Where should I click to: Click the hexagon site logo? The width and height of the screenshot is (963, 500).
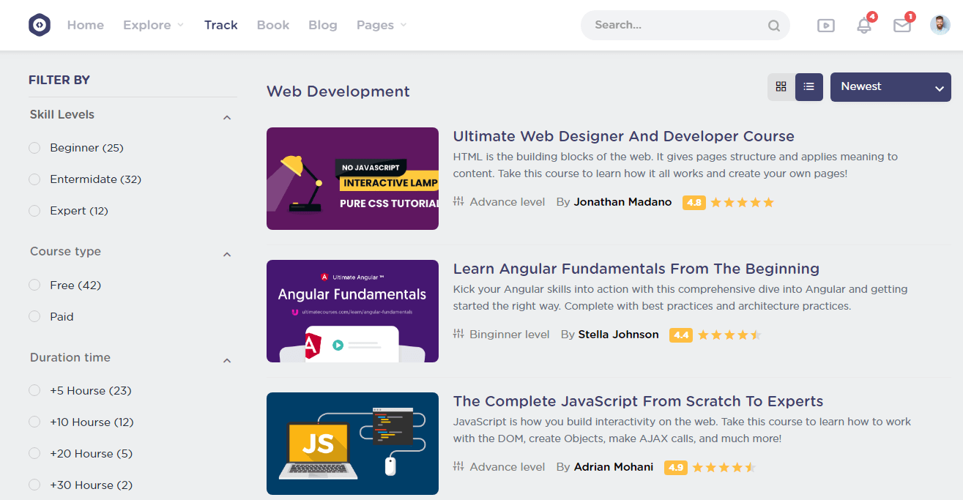[40, 25]
